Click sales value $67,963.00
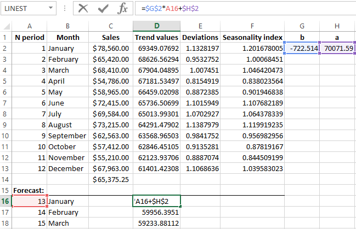 [111, 168]
